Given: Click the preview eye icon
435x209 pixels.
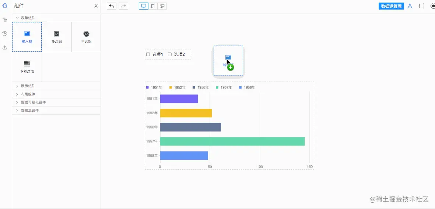Looking at the screenshot, I should 433,6.
